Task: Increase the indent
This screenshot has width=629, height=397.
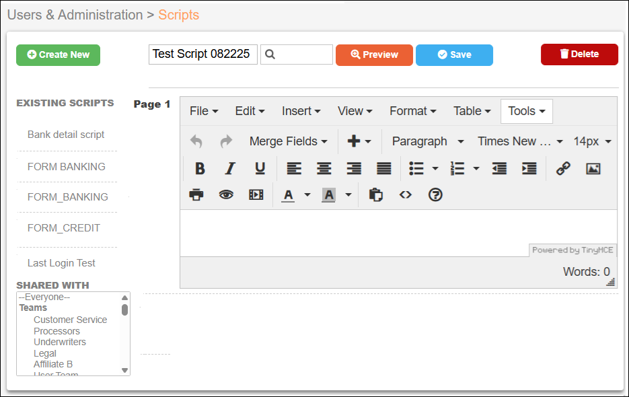Action: [529, 169]
